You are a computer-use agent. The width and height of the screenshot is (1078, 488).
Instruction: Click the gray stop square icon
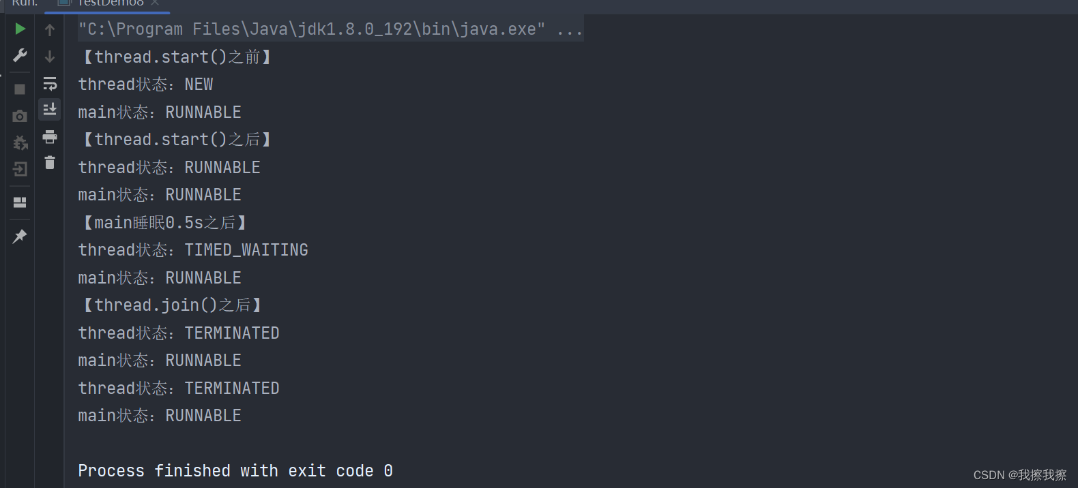tap(20, 89)
